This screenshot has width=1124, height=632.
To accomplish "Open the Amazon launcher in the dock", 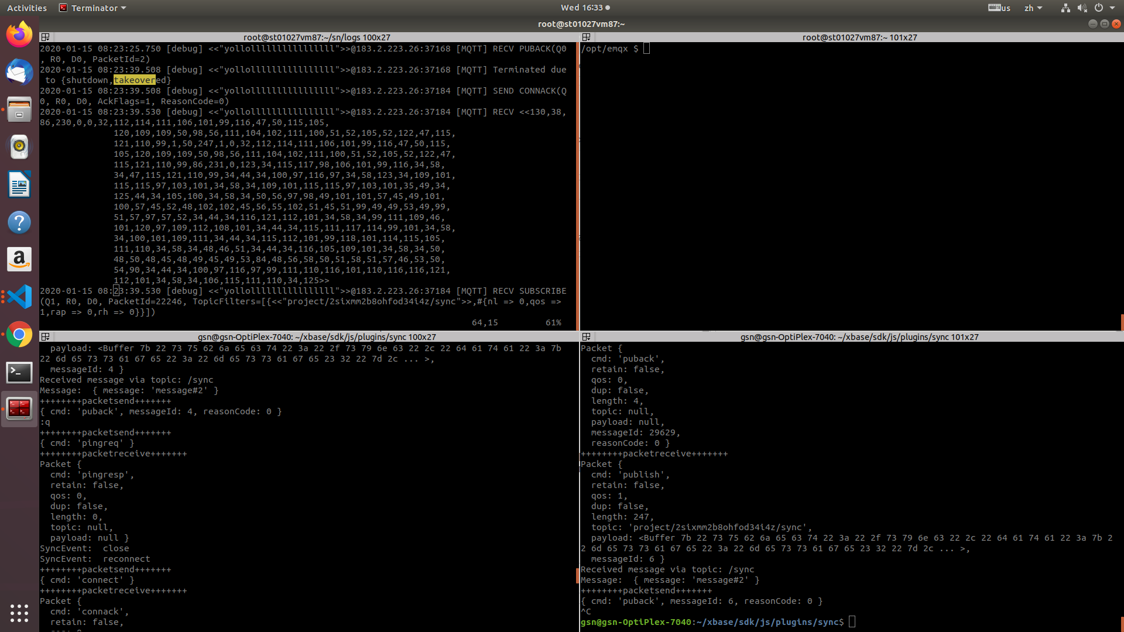I will click(x=19, y=259).
